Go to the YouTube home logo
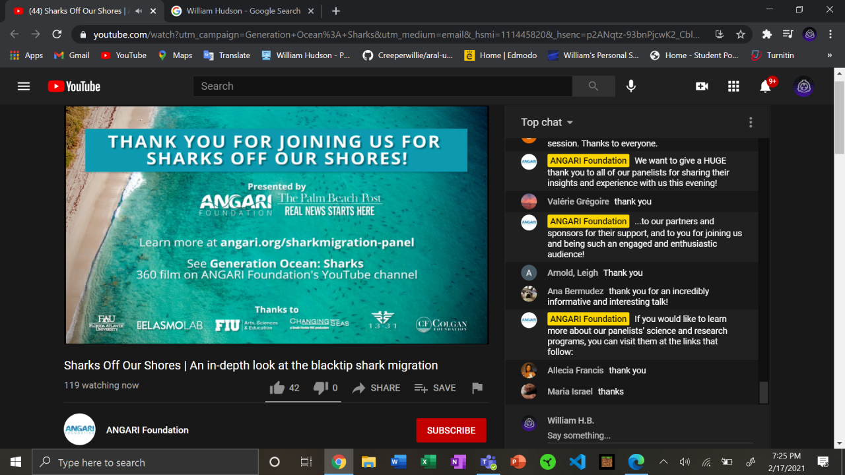This screenshot has height=475, width=845. pos(74,86)
